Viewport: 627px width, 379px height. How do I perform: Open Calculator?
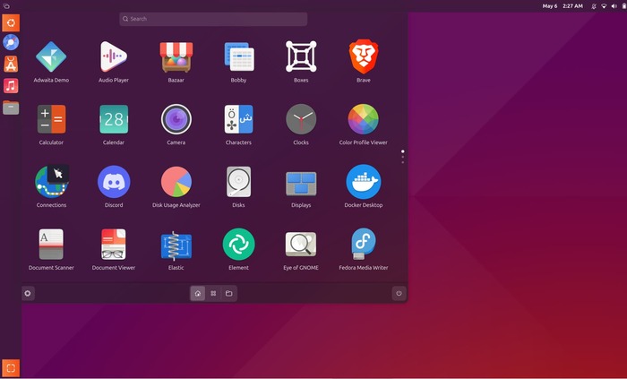pos(51,119)
